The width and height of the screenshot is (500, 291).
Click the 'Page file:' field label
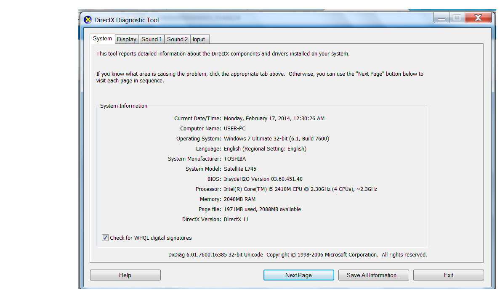pyautogui.click(x=210, y=209)
